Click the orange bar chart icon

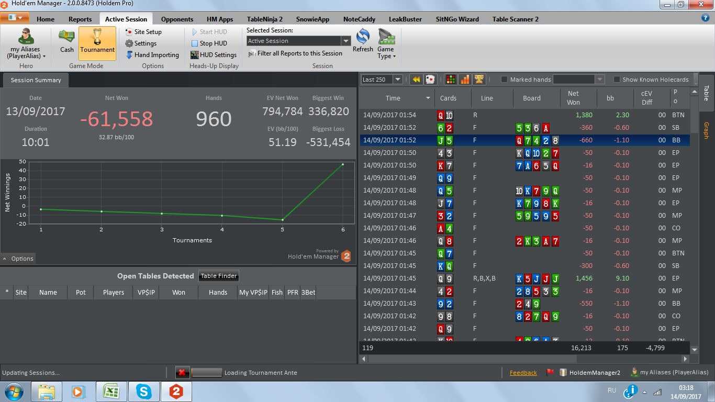464,80
